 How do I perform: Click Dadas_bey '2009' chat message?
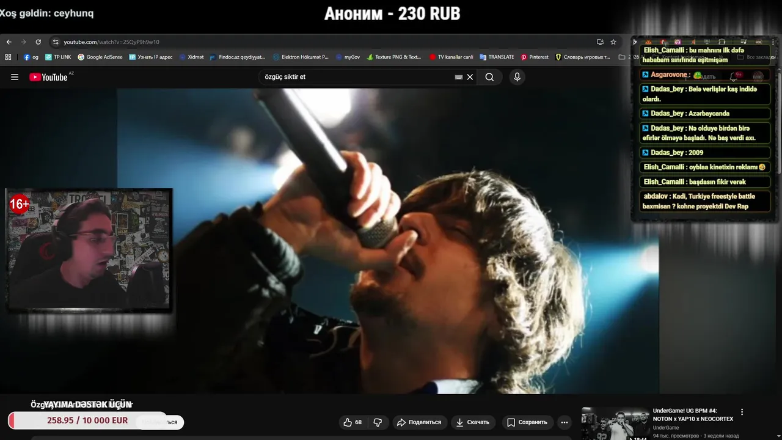point(706,153)
